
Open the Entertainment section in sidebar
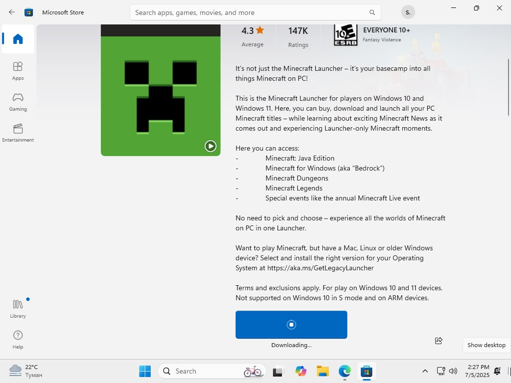18,133
